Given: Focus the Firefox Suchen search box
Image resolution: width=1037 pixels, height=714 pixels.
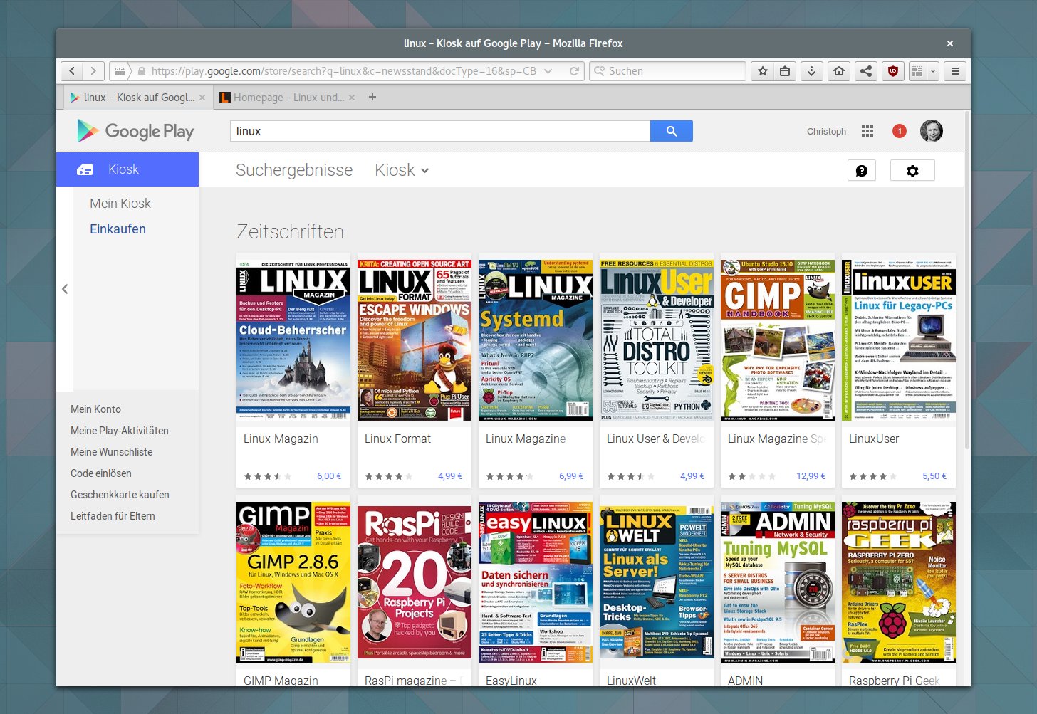Looking at the screenshot, I should click(668, 71).
